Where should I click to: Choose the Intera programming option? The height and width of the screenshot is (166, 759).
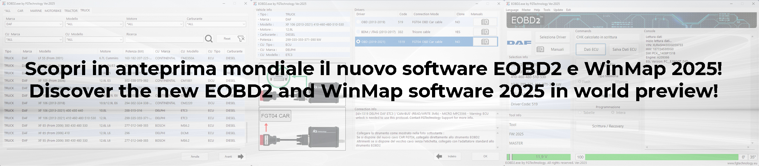click(613, 113)
